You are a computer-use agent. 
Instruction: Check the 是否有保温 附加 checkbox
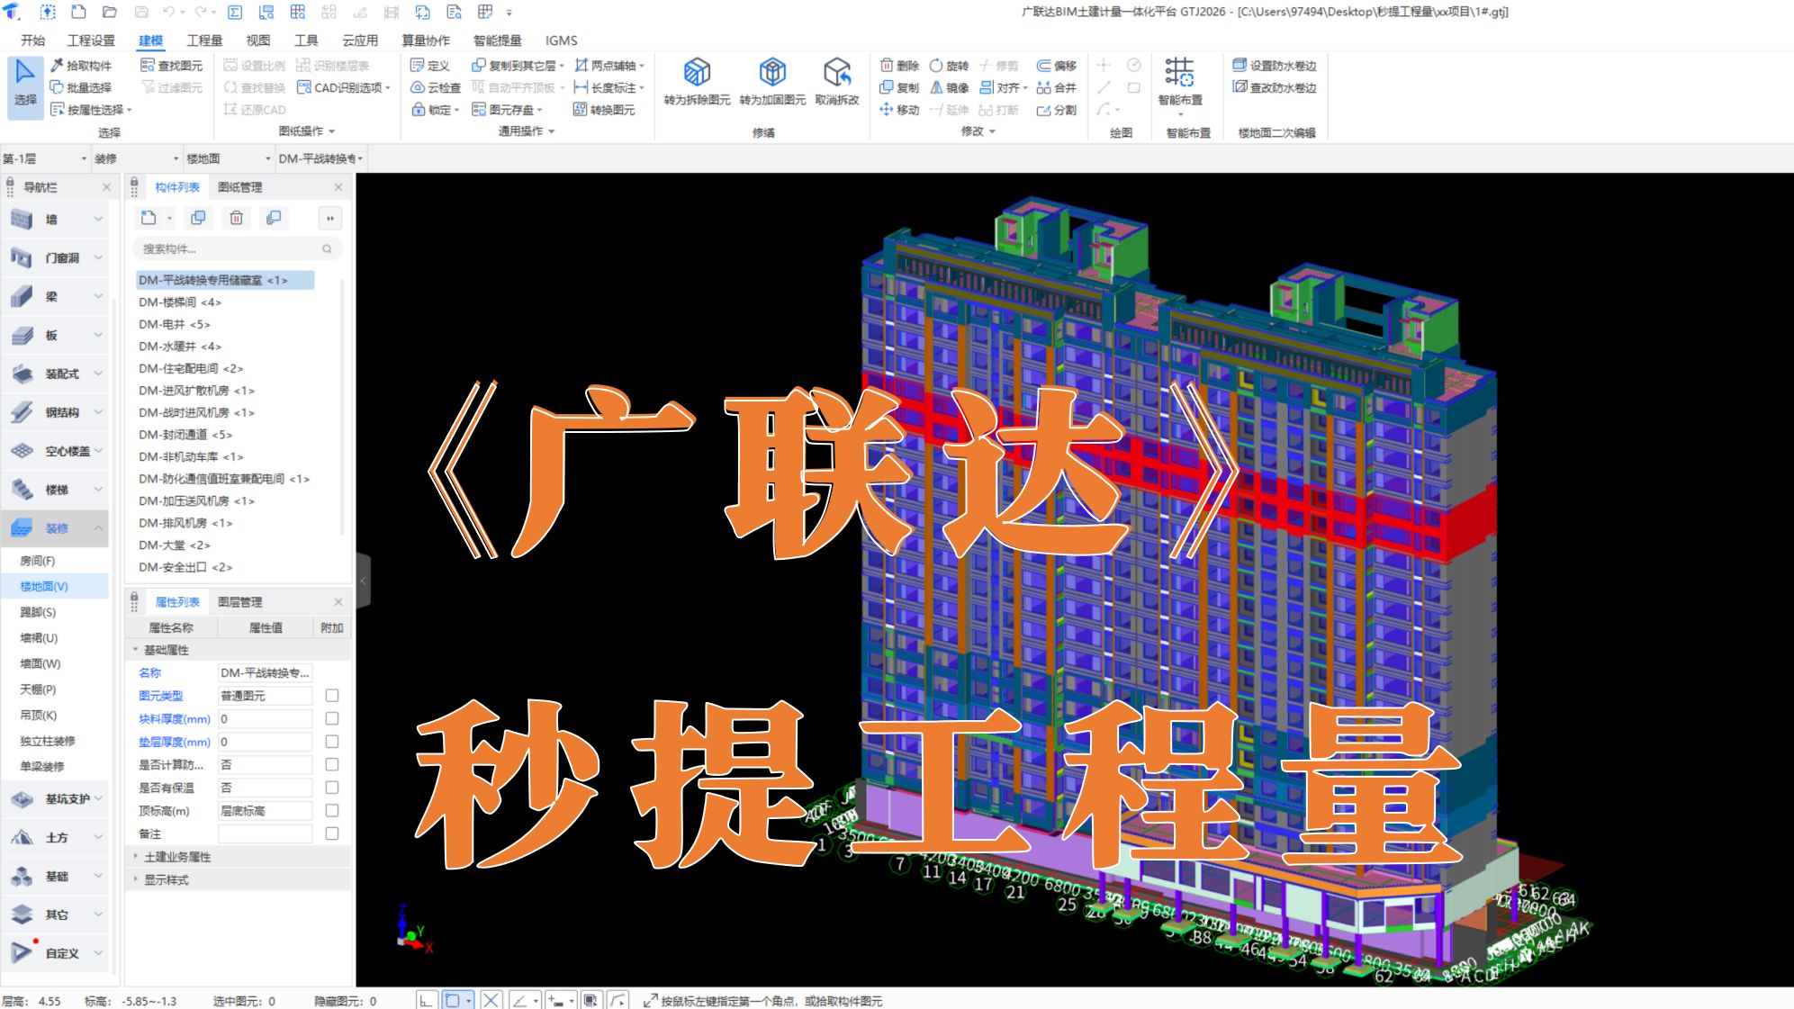[332, 788]
